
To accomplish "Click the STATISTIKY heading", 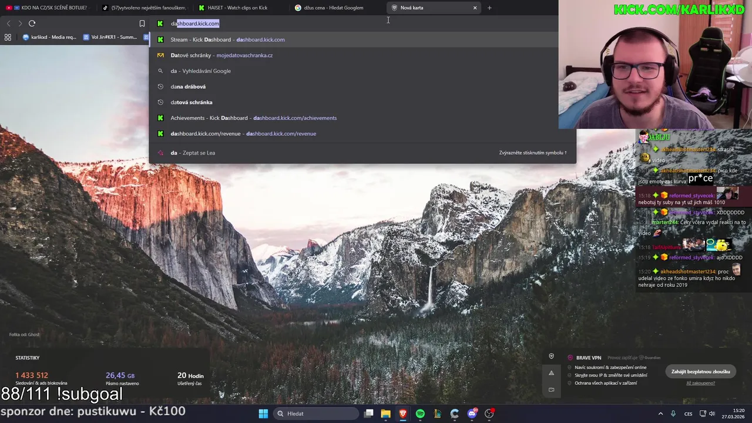I will pyautogui.click(x=28, y=358).
